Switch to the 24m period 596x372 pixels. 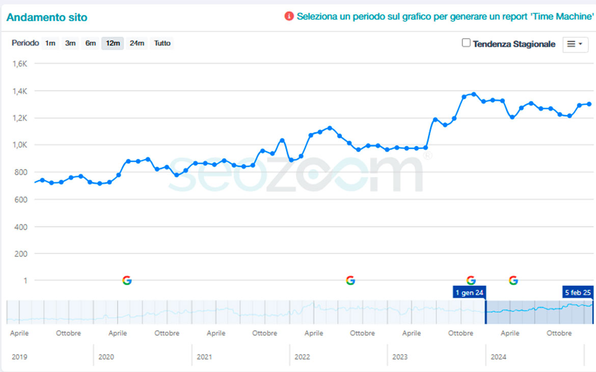pos(137,43)
